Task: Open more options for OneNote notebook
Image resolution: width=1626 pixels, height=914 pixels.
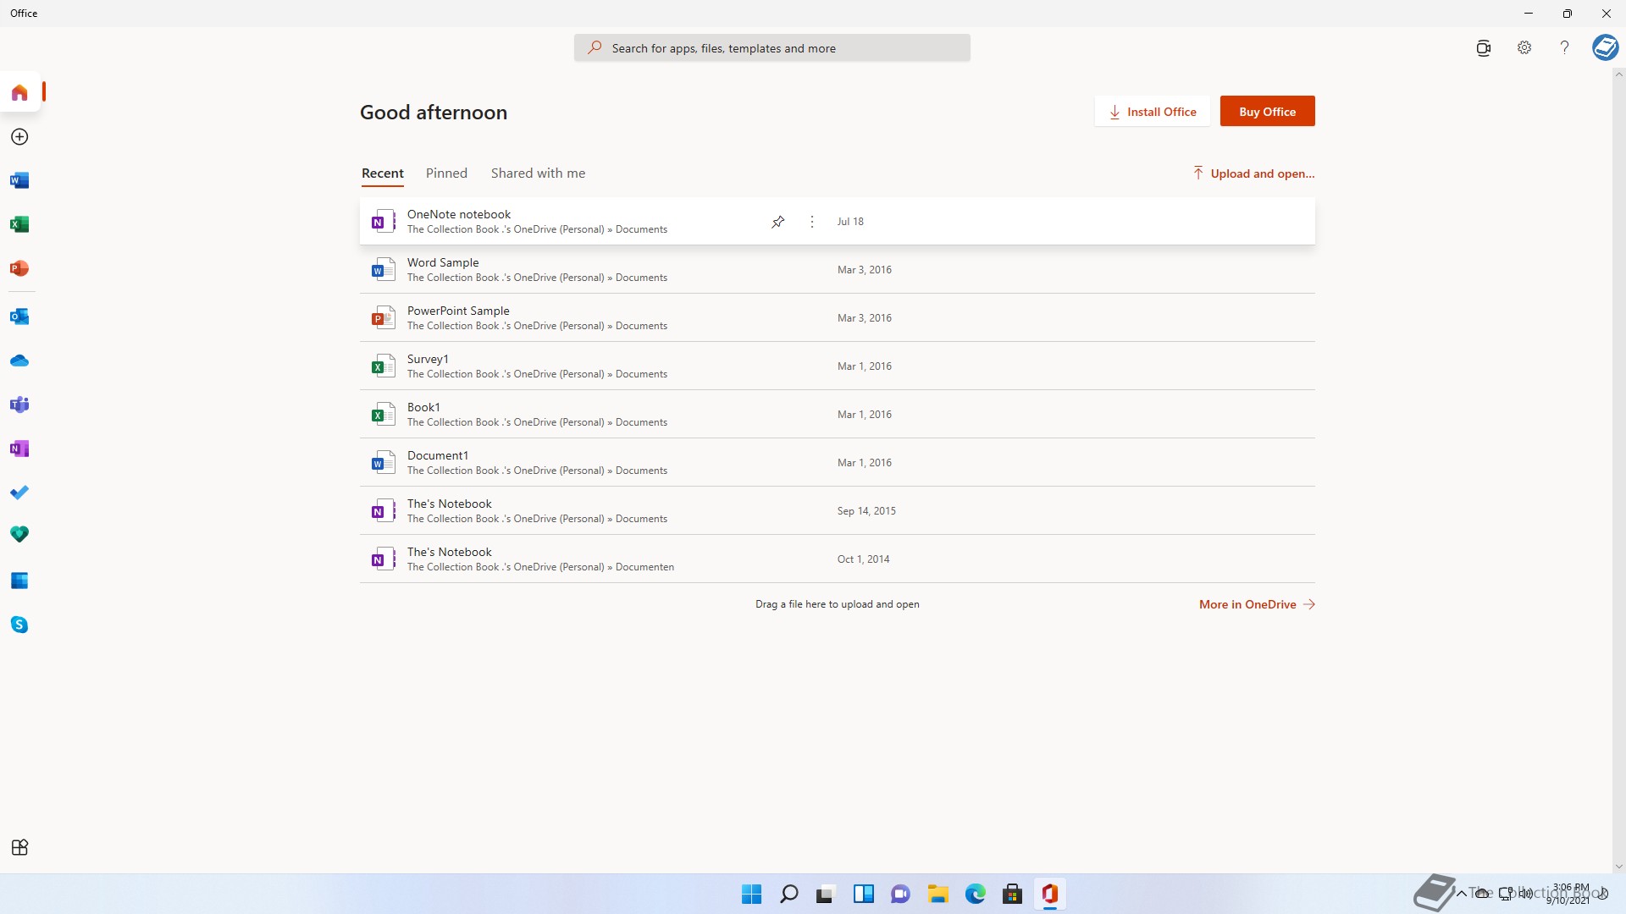Action: pos(812,222)
